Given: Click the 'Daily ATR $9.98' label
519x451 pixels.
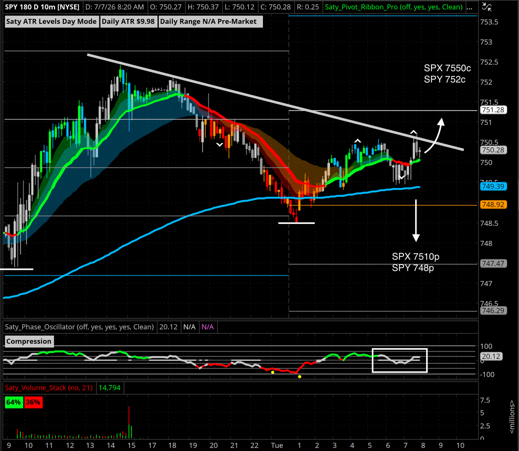Looking at the screenshot, I should click(128, 22).
